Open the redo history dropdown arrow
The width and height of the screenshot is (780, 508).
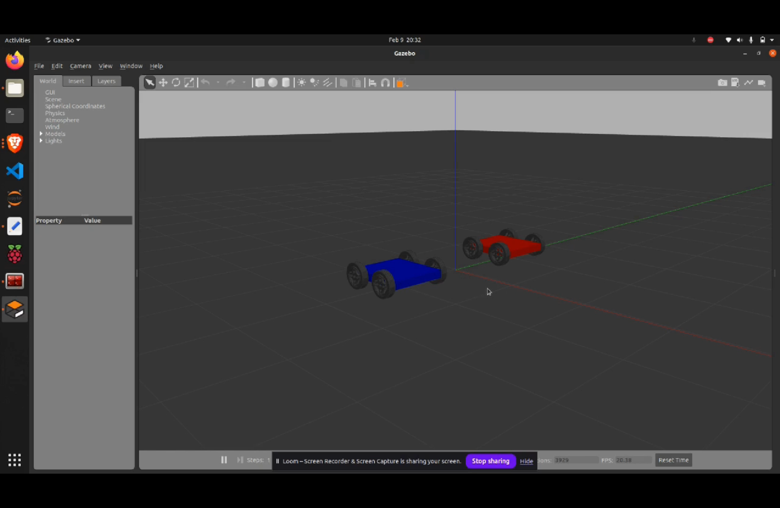pyautogui.click(x=244, y=83)
